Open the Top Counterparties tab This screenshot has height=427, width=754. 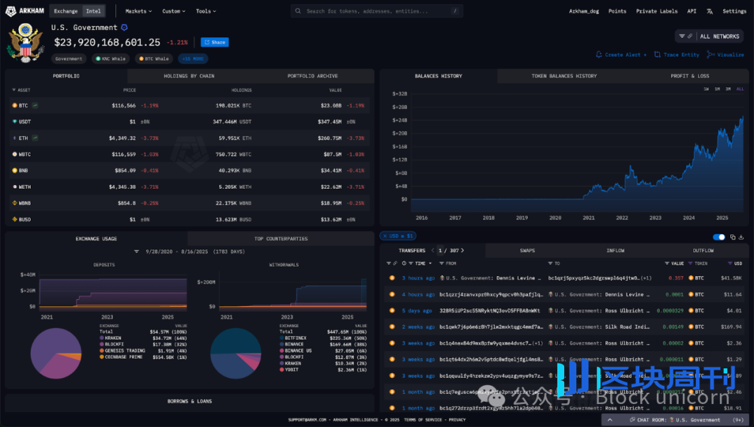[x=281, y=239]
